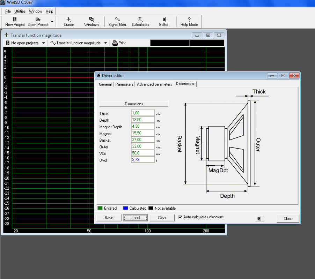This screenshot has height=279, width=315.
Task: Expand the Transfer function magnitude graph selector
Action: (105, 43)
